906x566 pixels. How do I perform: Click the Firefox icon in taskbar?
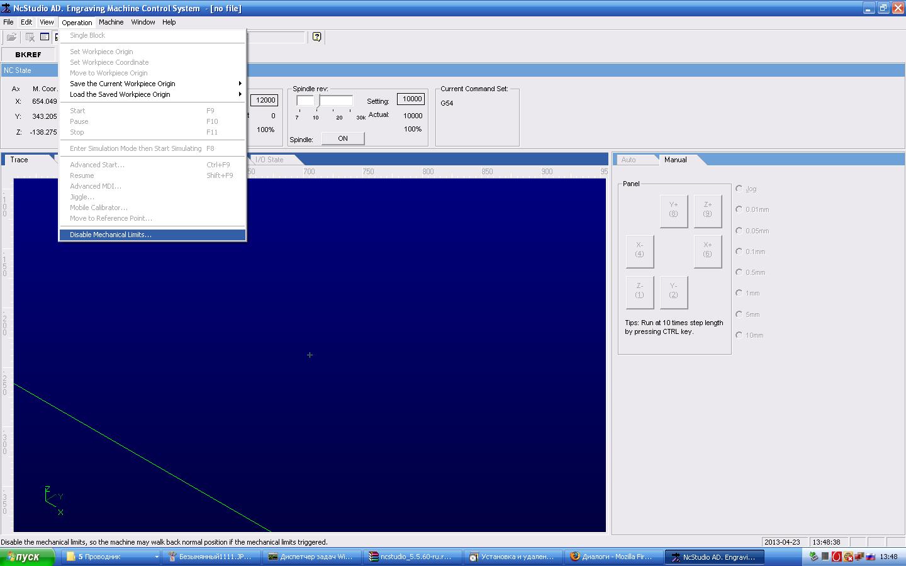point(574,557)
